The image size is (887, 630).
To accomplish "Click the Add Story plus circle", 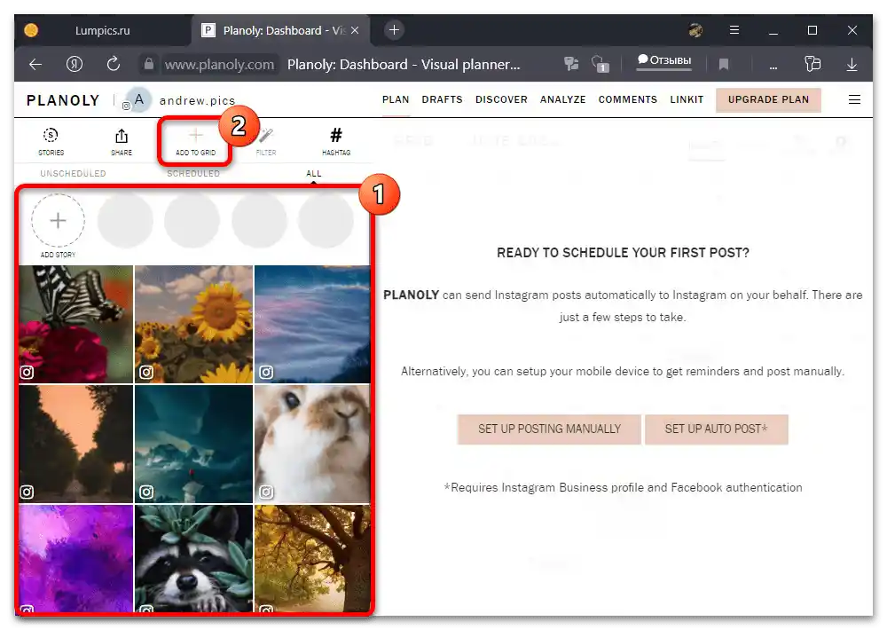I will 58,221.
